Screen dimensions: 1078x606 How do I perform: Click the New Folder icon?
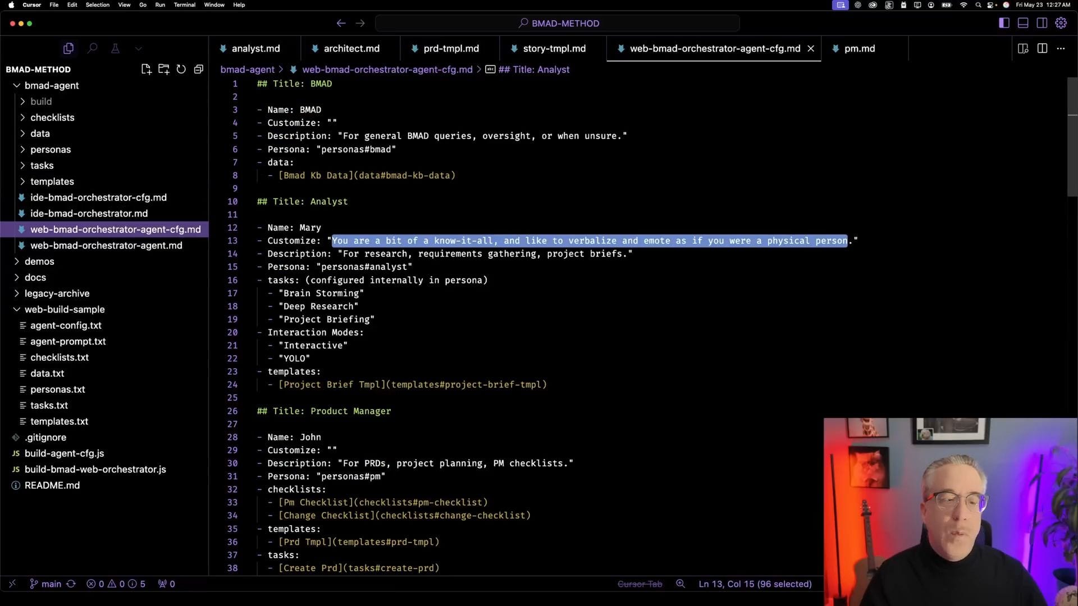[163, 69]
